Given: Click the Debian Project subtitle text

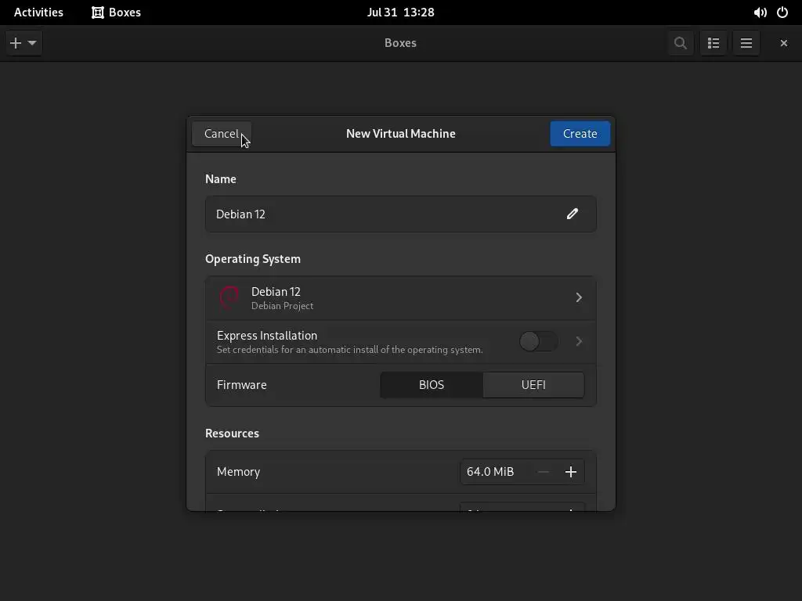Looking at the screenshot, I should [x=282, y=306].
